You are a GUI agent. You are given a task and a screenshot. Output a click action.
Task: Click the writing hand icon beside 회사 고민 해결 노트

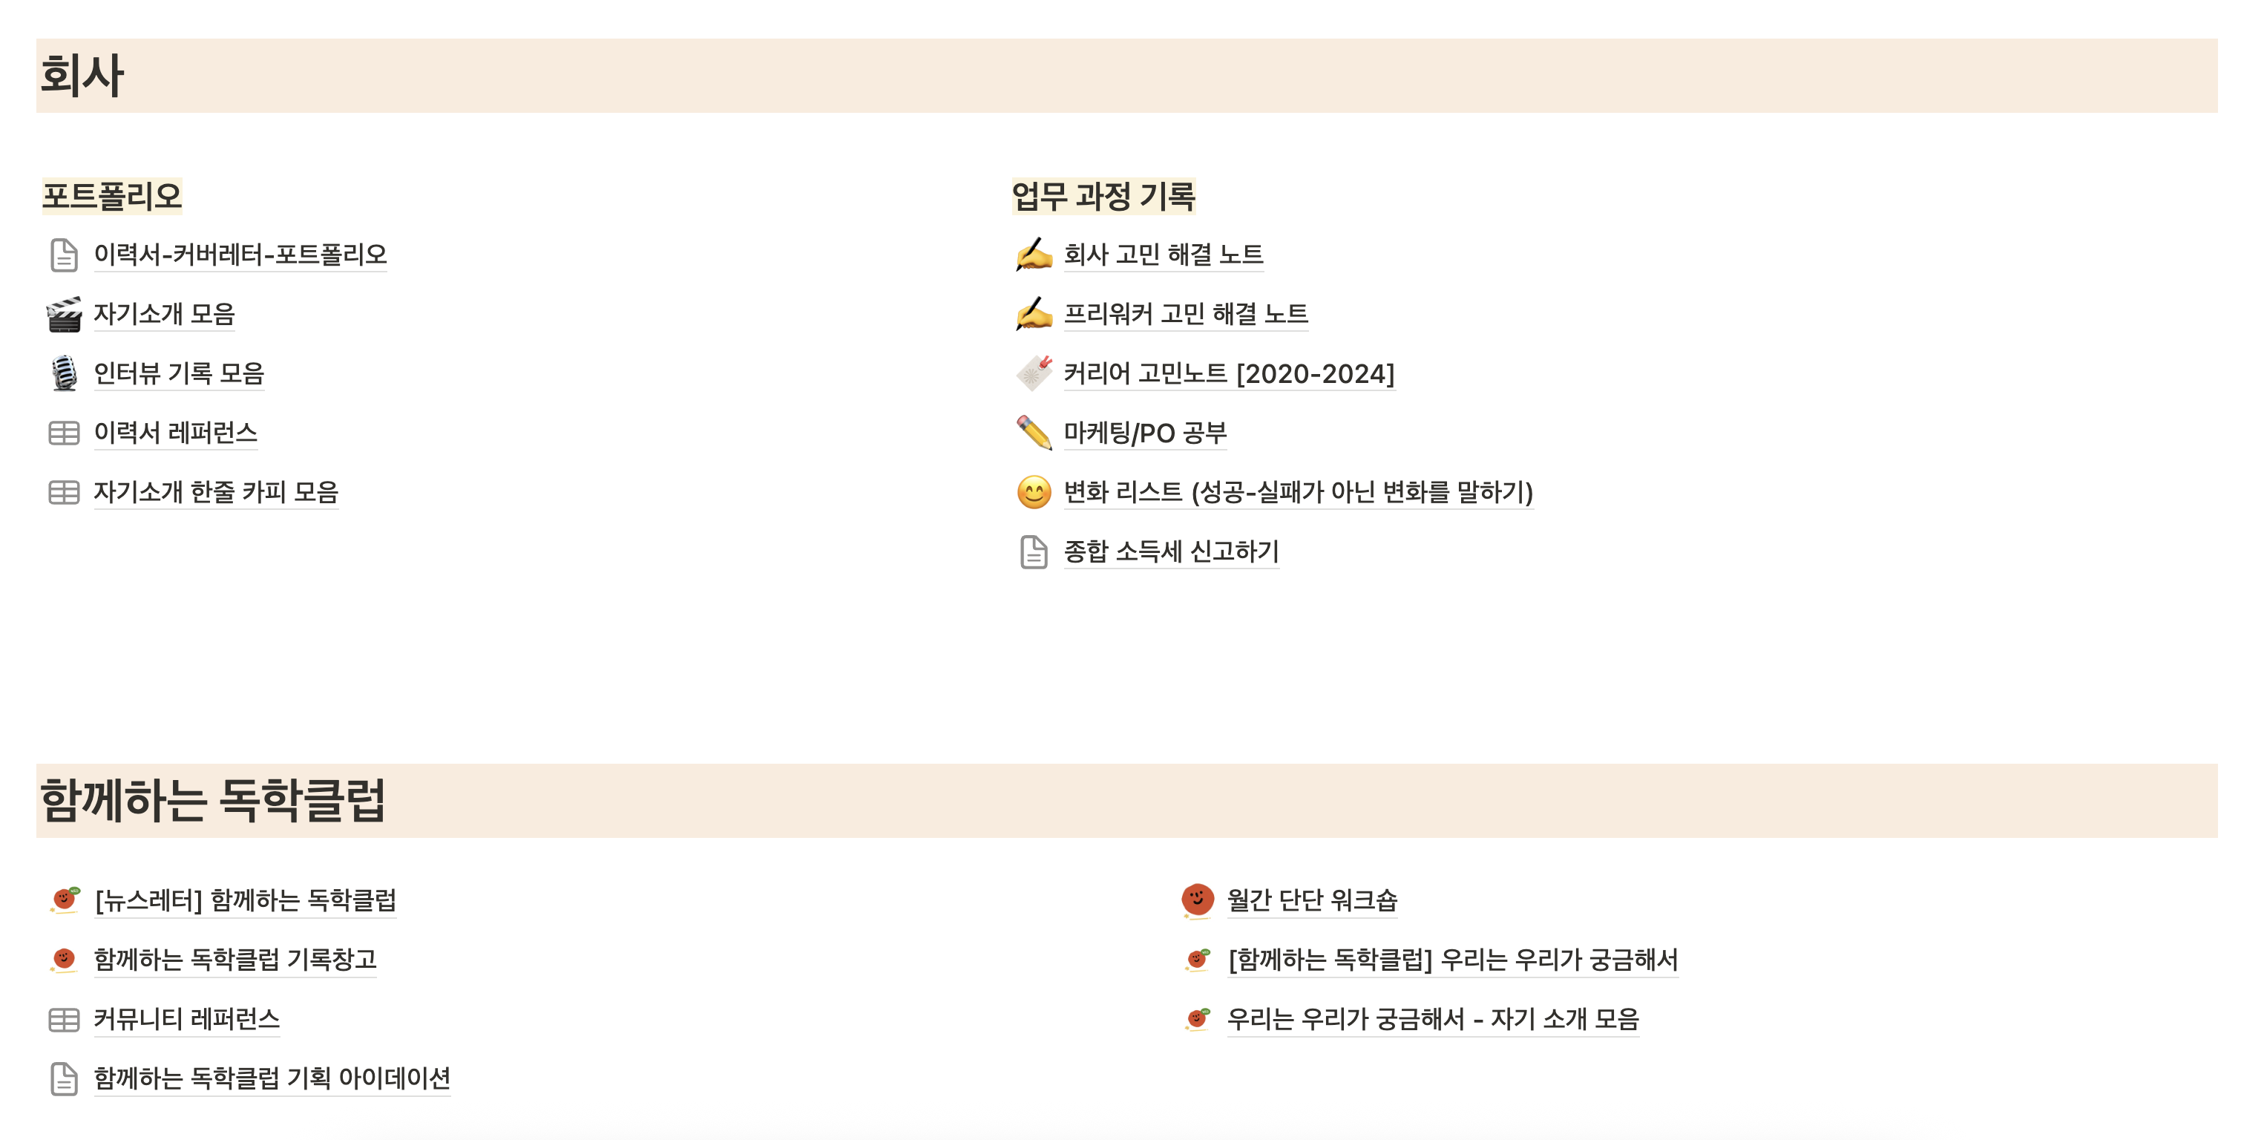pos(1034,254)
